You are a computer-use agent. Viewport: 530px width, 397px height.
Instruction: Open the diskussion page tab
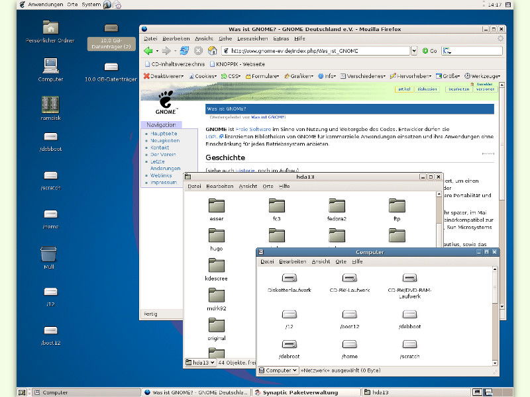coord(427,89)
